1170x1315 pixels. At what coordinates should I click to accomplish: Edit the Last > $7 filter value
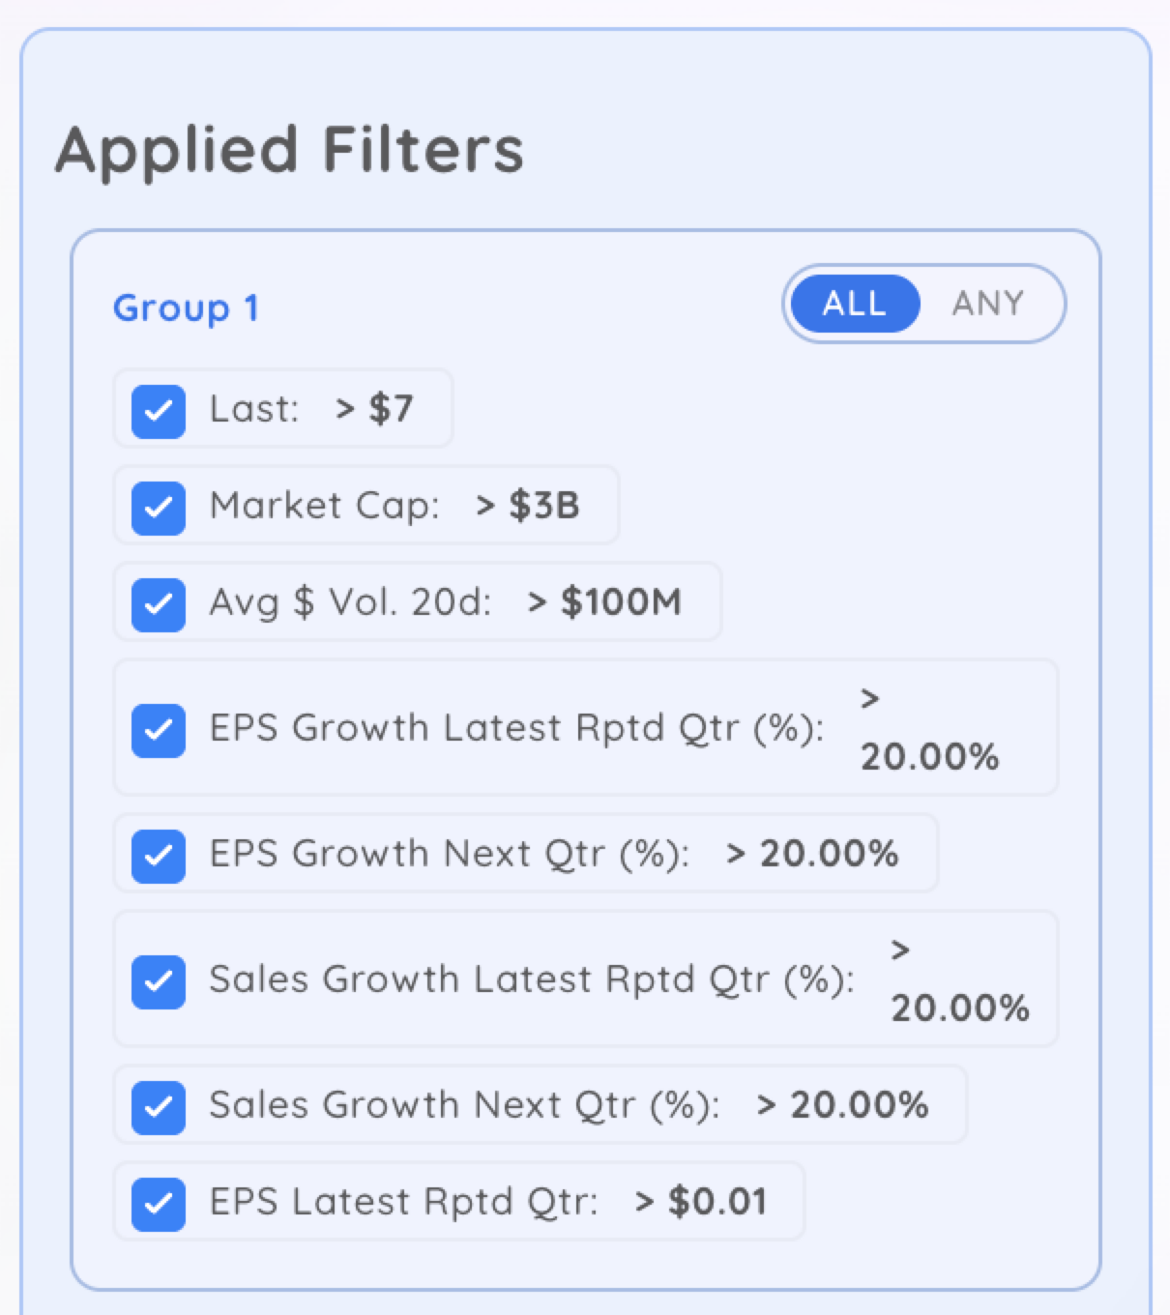click(x=375, y=409)
